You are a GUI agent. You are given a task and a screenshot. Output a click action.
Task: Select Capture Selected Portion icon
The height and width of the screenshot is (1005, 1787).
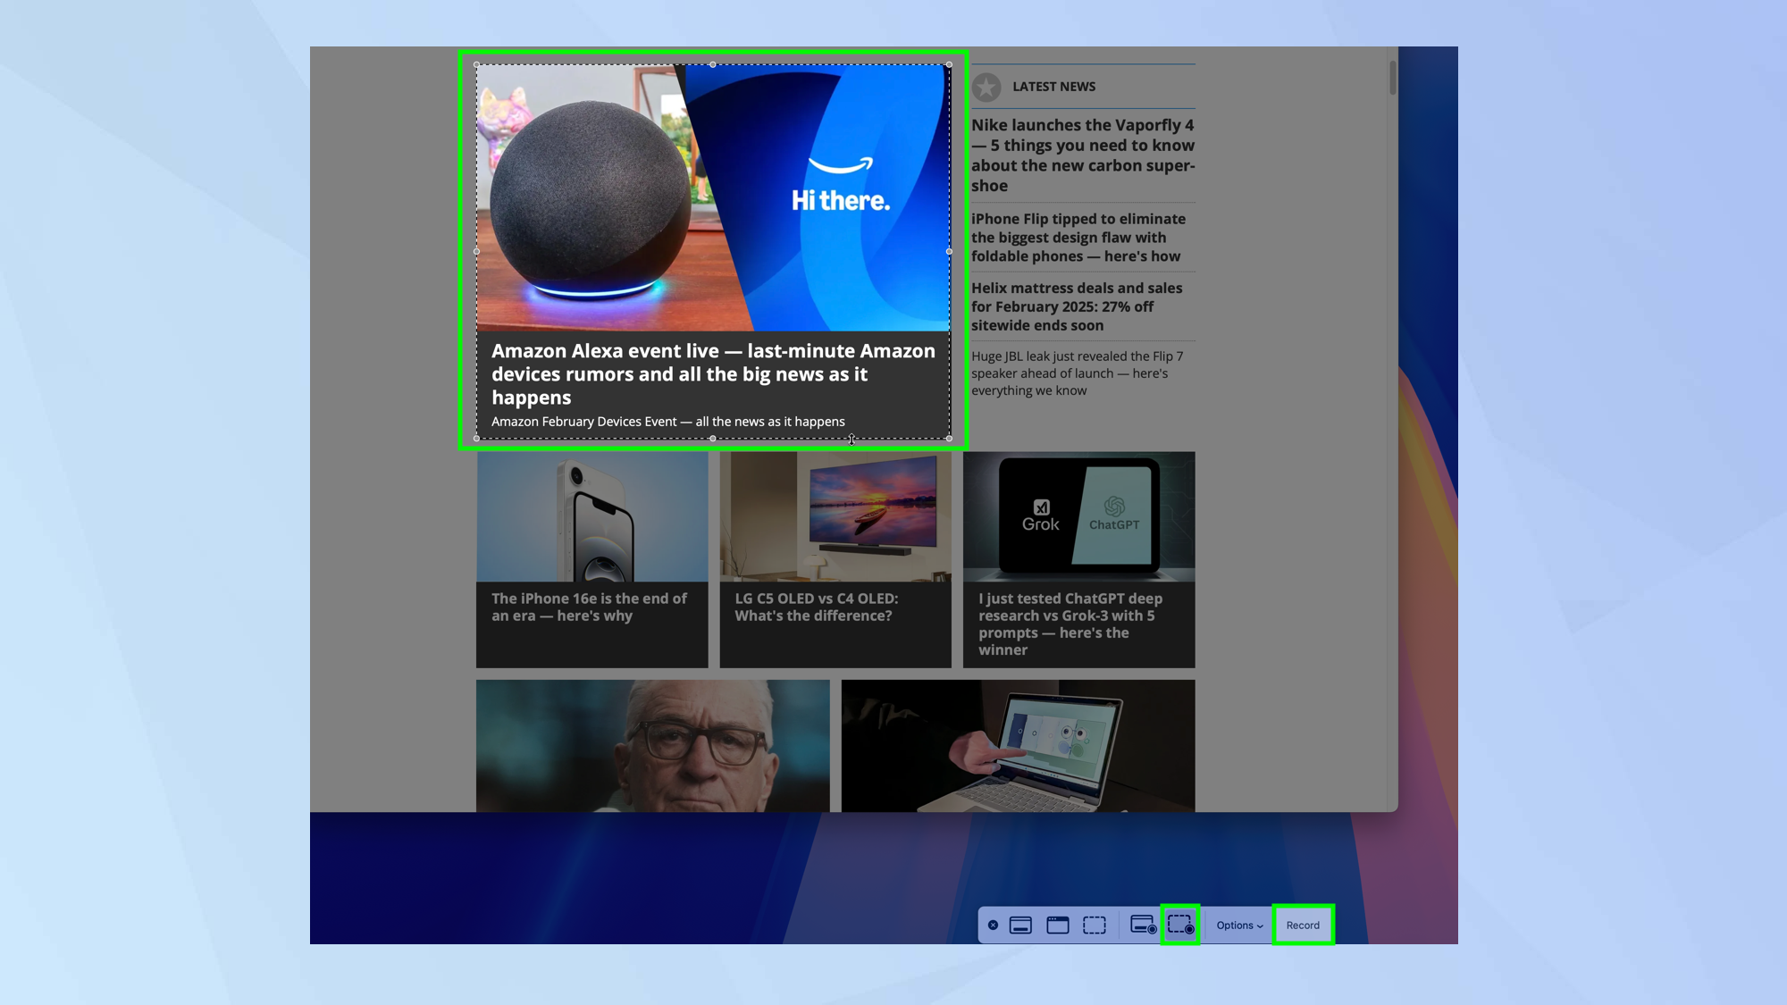coord(1095,925)
